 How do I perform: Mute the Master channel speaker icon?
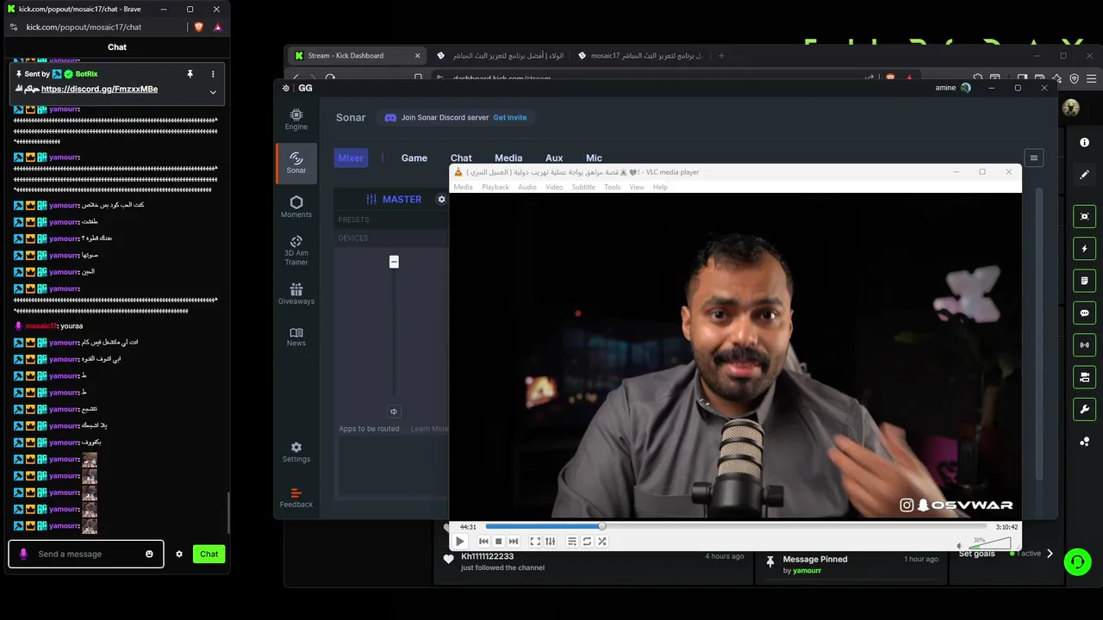(394, 412)
